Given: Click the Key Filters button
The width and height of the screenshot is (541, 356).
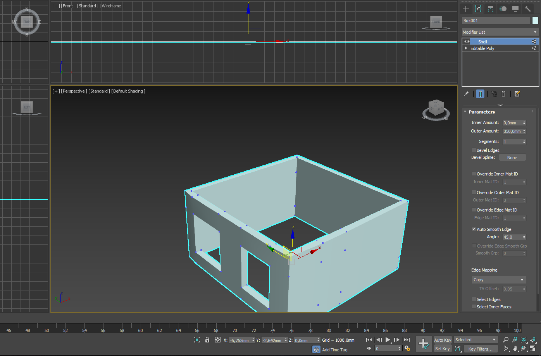Looking at the screenshot, I should (x=480, y=349).
